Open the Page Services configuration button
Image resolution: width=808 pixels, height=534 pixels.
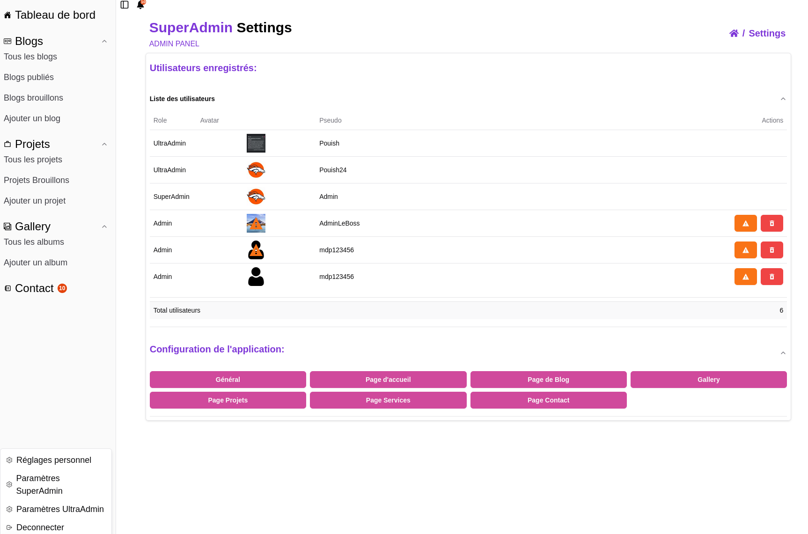388,400
